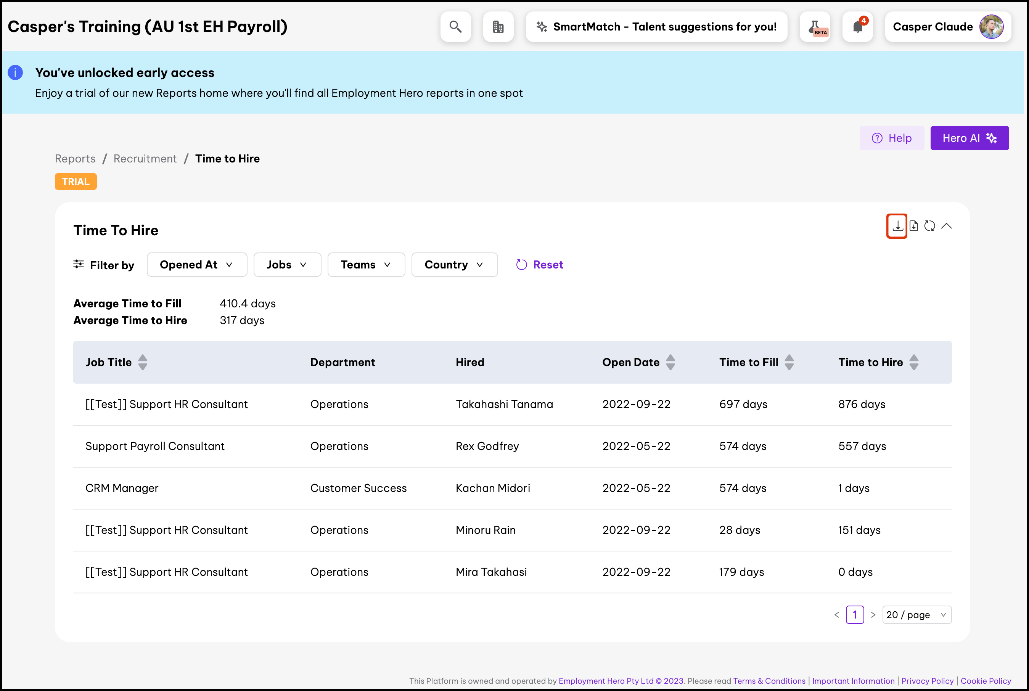Go to the Recruitment breadcrumb
Image resolution: width=1029 pixels, height=691 pixels.
point(145,159)
